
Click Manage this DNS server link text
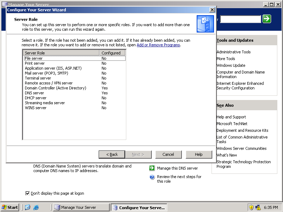pyautogui.click(x=178, y=168)
